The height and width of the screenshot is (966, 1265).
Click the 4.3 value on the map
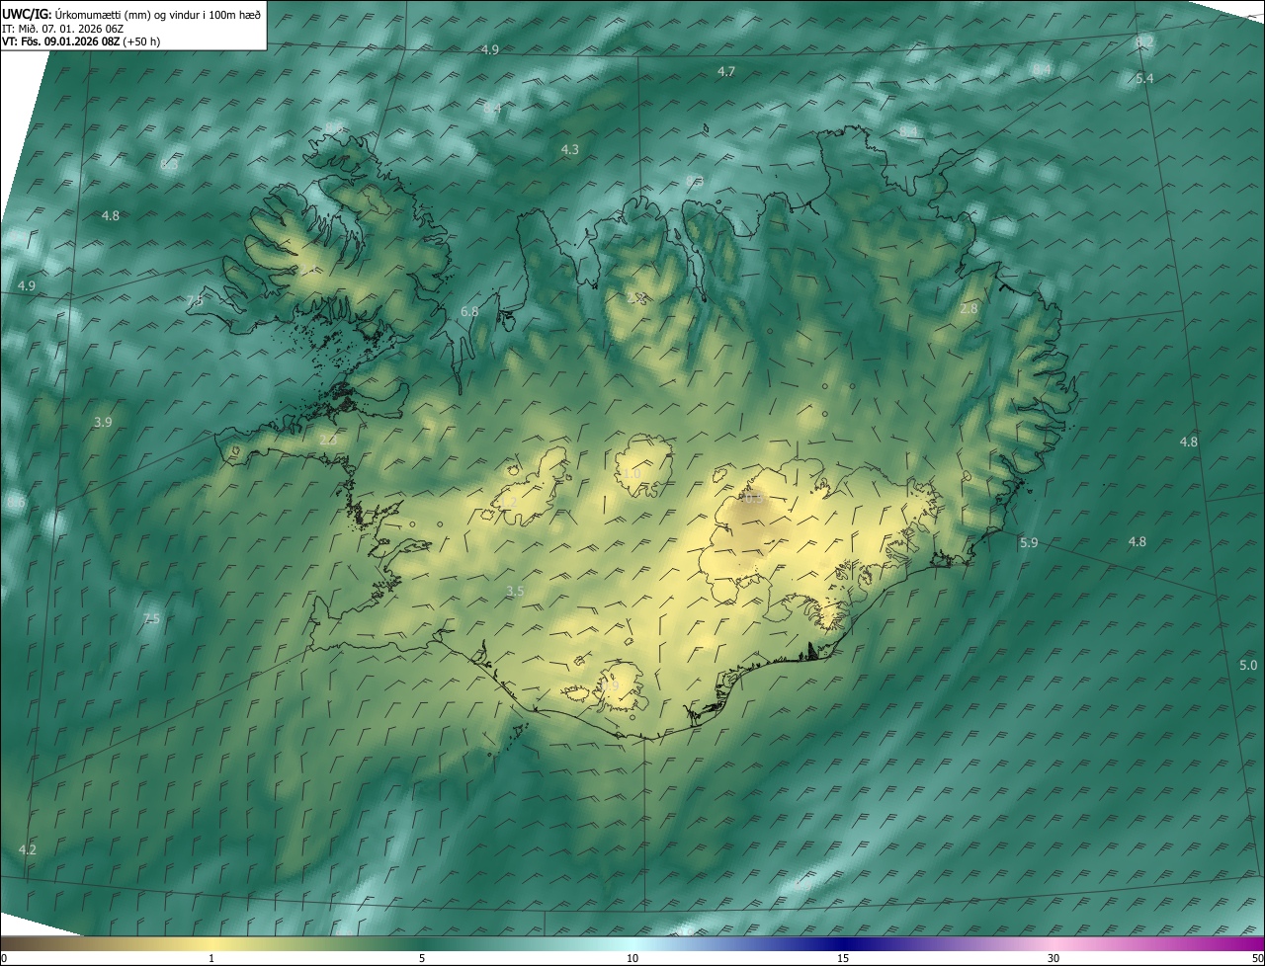pyautogui.click(x=570, y=149)
